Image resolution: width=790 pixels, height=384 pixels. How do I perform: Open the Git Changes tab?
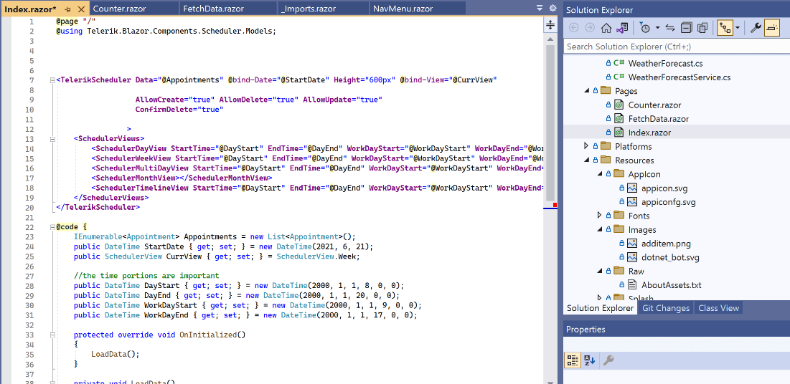[666, 308]
